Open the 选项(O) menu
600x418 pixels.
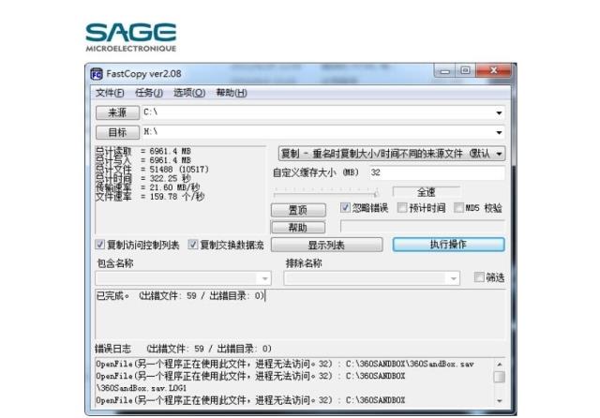click(189, 93)
